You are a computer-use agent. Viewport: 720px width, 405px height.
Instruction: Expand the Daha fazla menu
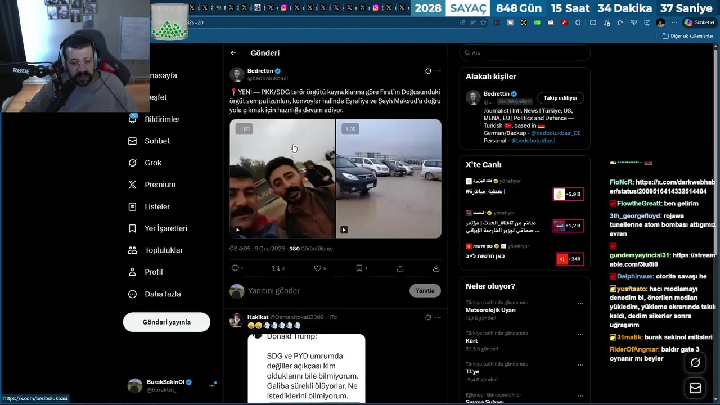[x=155, y=294]
